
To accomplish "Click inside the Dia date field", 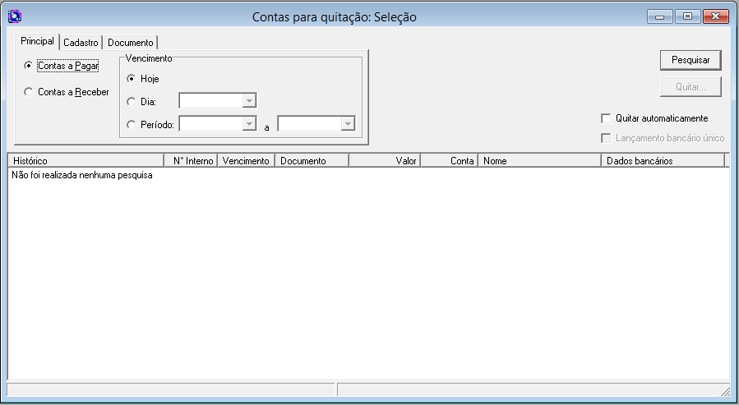I will 211,101.
